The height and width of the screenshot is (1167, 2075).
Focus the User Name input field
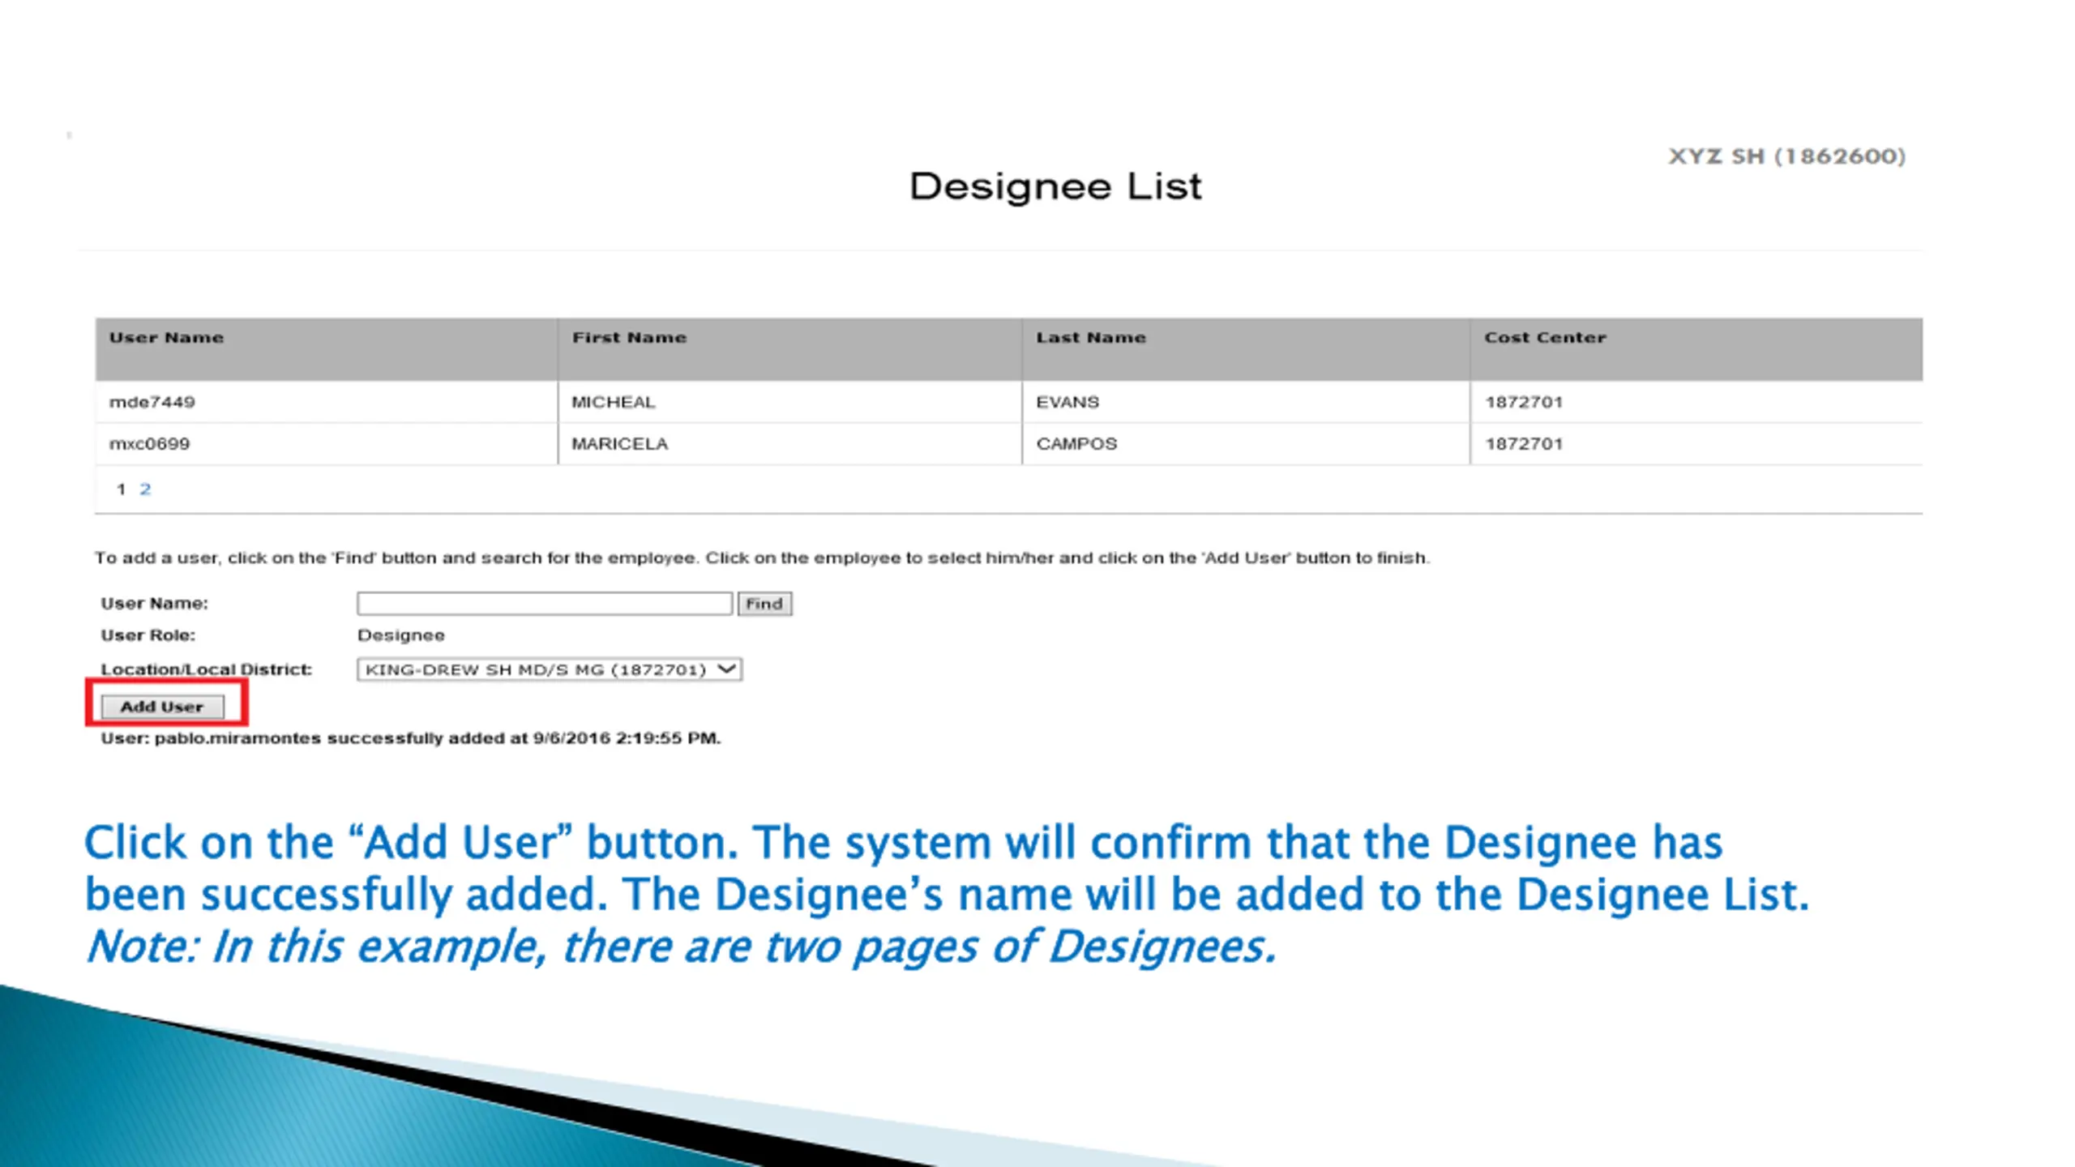(x=545, y=604)
